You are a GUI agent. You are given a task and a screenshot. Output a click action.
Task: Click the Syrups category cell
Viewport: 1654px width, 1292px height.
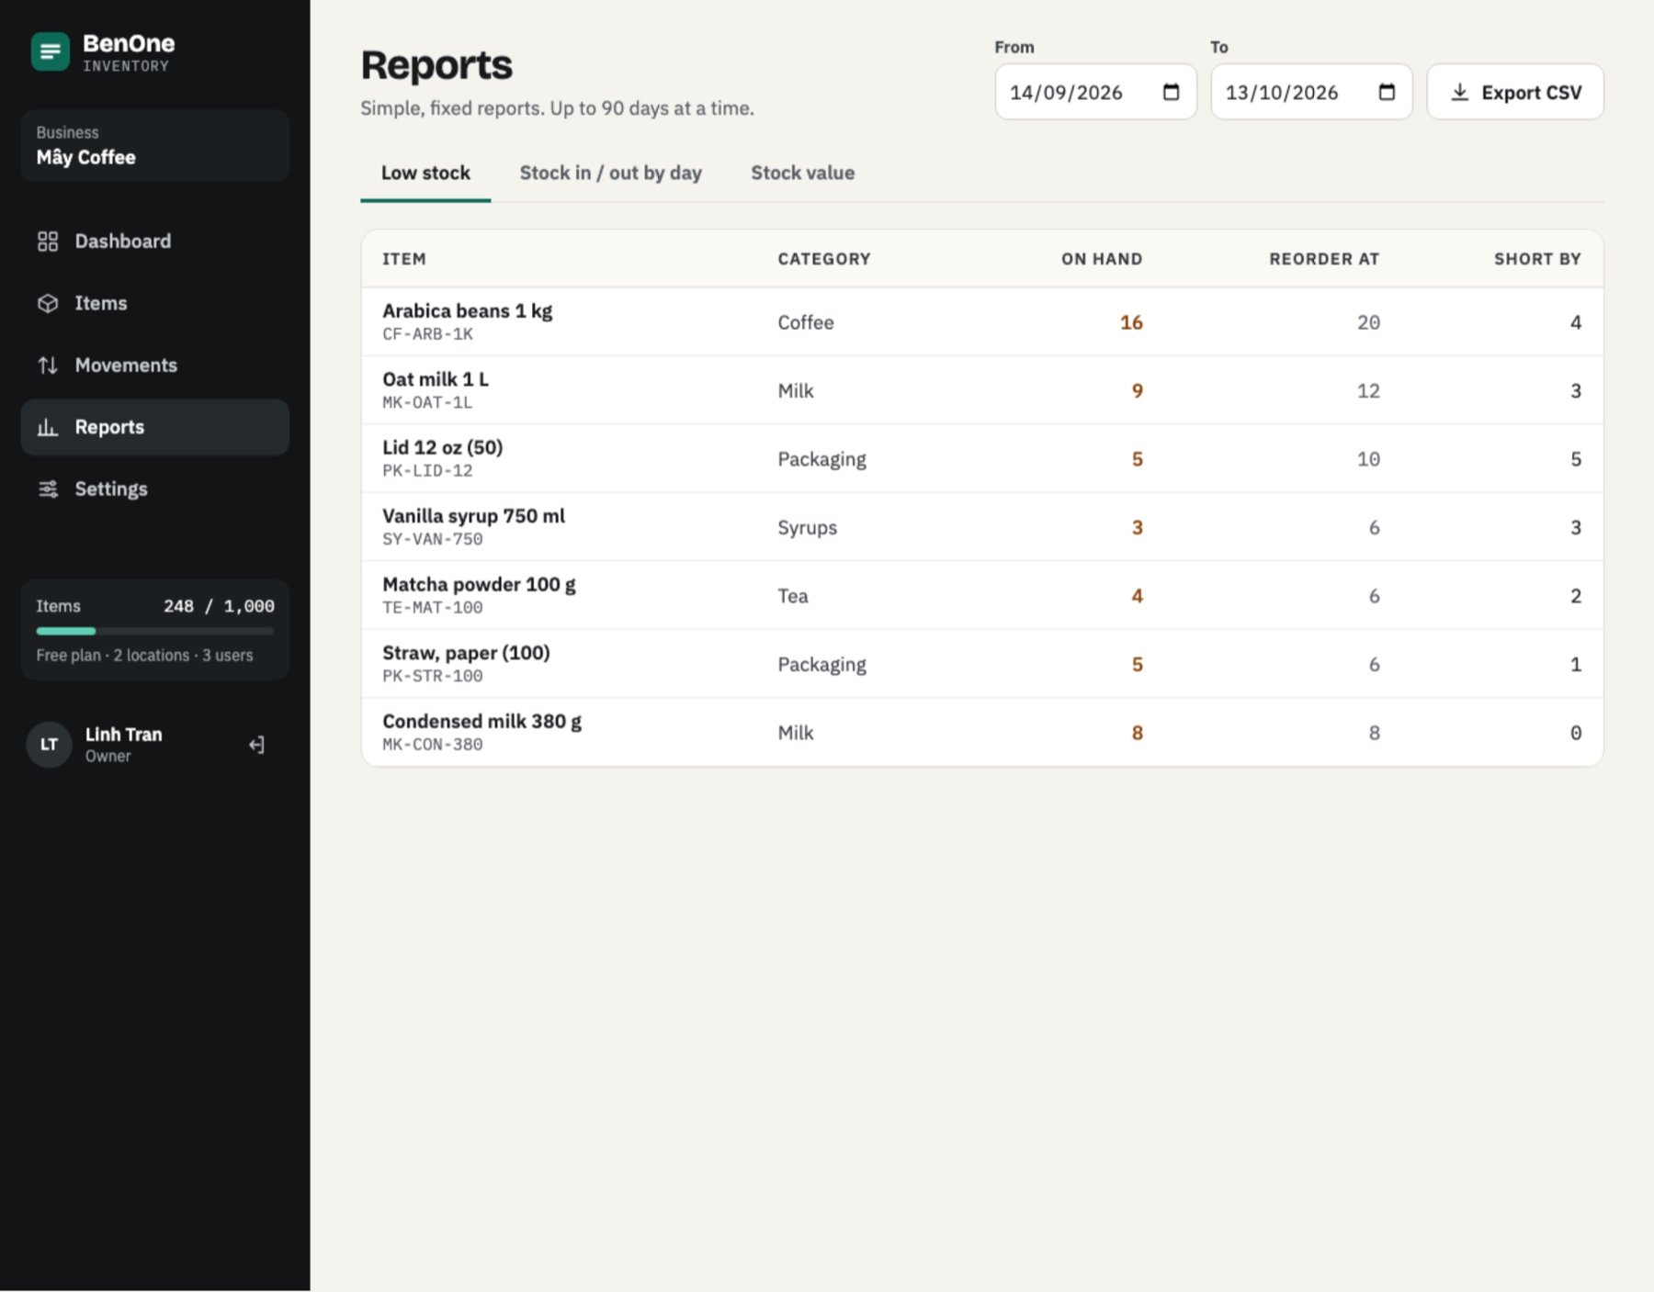pyautogui.click(x=807, y=528)
